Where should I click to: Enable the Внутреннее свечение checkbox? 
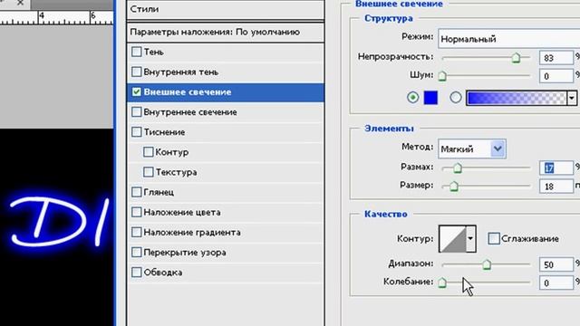pos(137,111)
